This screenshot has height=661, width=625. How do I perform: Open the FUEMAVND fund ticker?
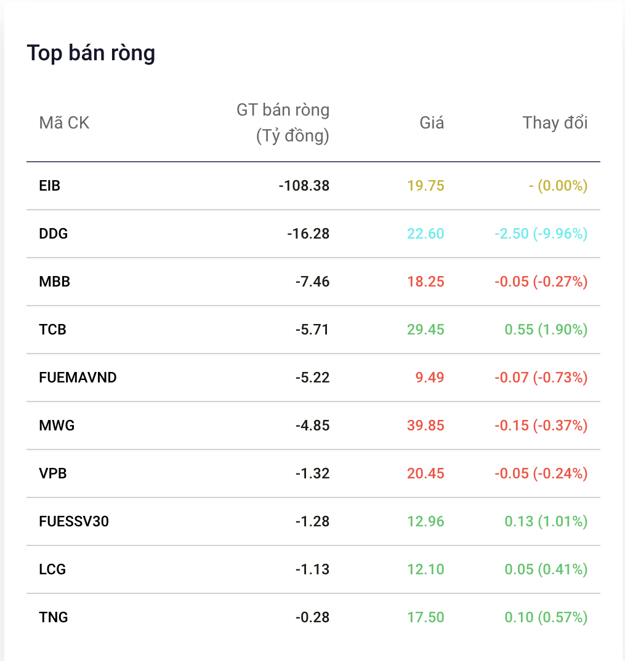click(78, 378)
